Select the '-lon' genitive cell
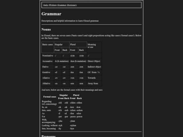 point(82,72)
